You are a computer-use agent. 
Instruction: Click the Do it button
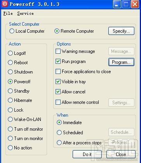pos(87,154)
